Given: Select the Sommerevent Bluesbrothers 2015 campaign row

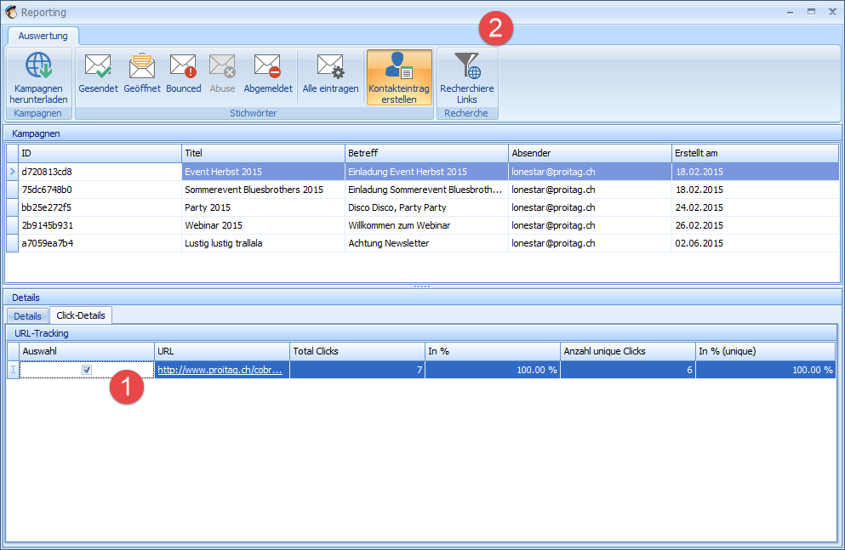Looking at the screenshot, I should [254, 190].
